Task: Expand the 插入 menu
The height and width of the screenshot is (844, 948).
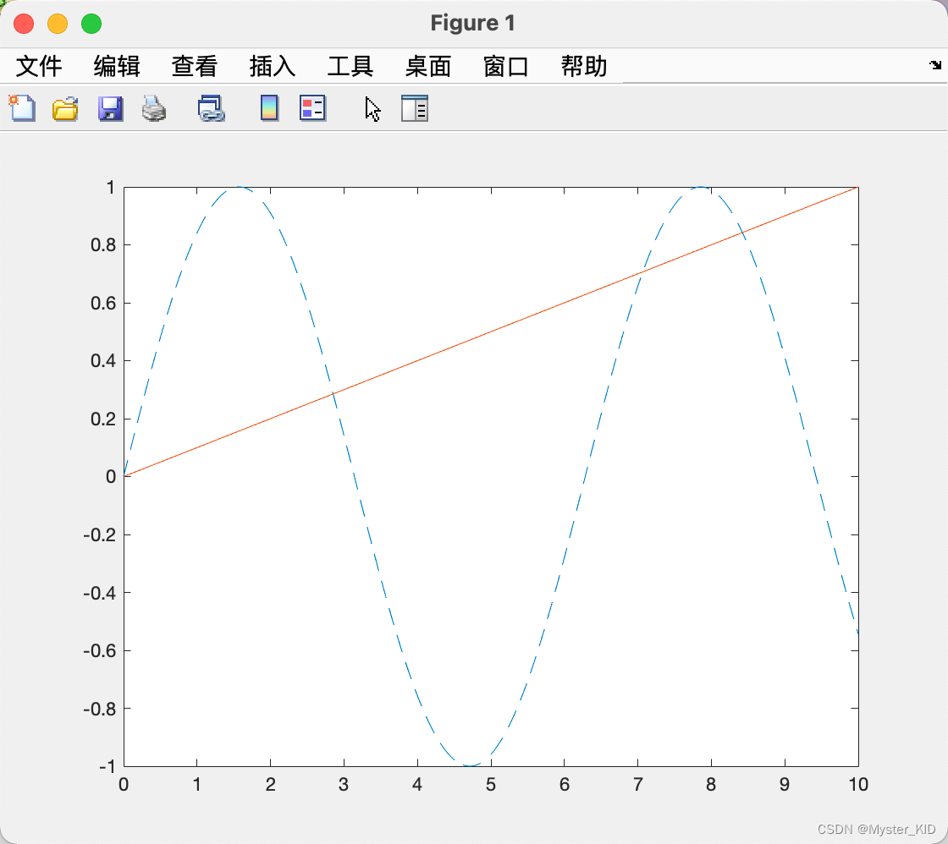Action: pos(273,66)
